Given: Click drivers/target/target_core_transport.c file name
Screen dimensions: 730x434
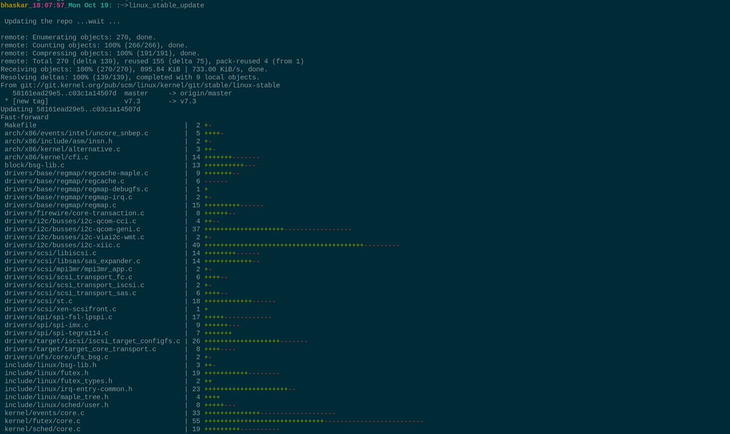Looking at the screenshot, I should tap(80, 349).
